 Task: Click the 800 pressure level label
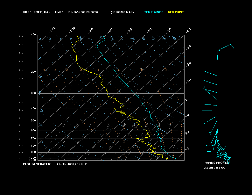tap(33, 146)
